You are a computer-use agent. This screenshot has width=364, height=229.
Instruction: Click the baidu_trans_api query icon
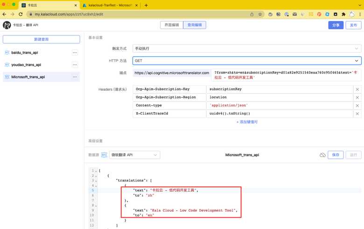[x=7, y=53]
